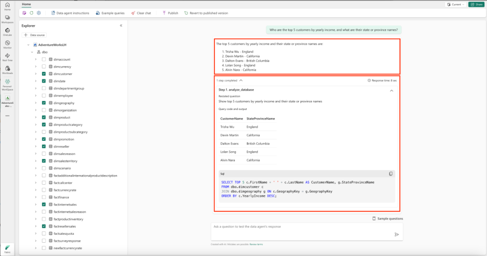The width and height of the screenshot is (487, 256).
Task: Open Workloads from the sidebar
Action: tap(7, 70)
